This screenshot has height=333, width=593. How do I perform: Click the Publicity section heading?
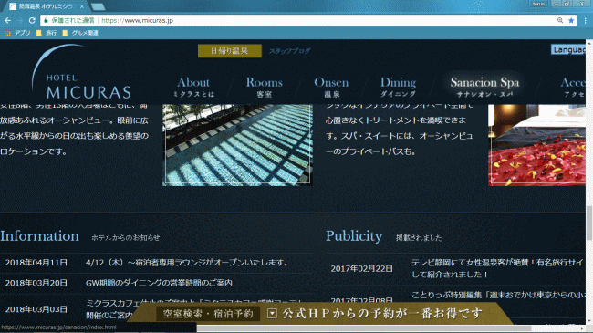[x=354, y=235]
